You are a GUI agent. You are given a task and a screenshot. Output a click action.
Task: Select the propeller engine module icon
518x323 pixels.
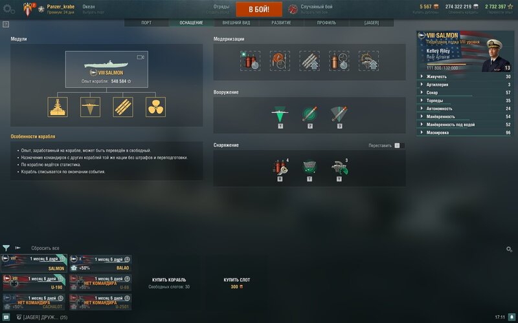point(155,107)
